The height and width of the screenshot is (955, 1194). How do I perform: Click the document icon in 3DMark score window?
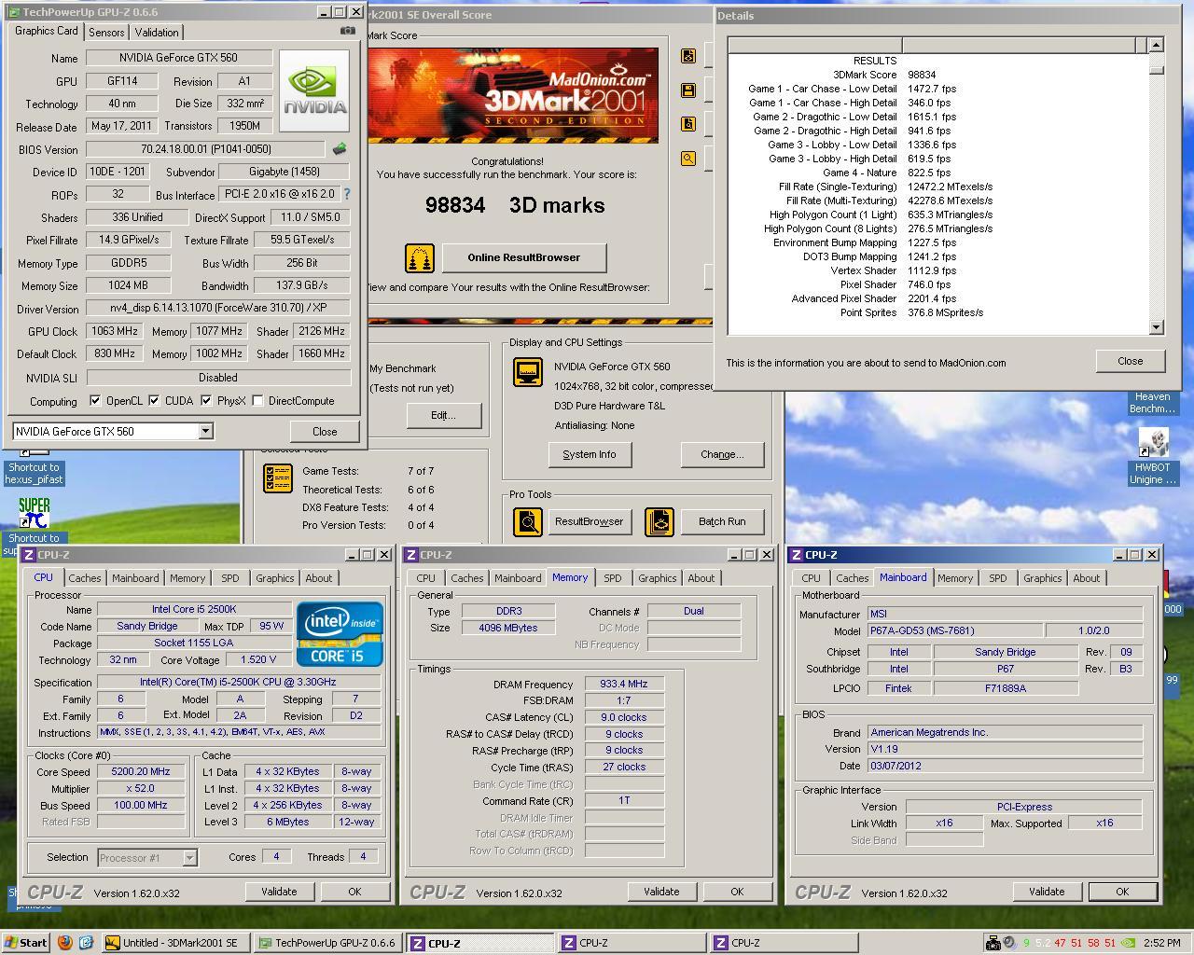(x=688, y=124)
